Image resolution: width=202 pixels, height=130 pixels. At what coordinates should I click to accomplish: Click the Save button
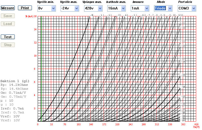coord(8,16)
